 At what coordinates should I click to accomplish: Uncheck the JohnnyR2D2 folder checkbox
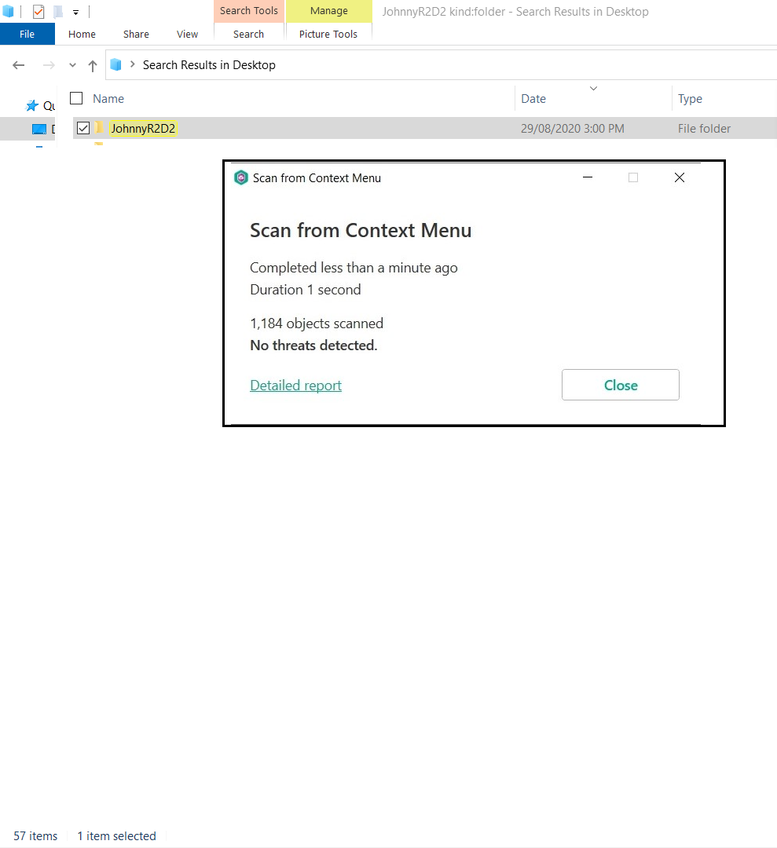coord(82,128)
